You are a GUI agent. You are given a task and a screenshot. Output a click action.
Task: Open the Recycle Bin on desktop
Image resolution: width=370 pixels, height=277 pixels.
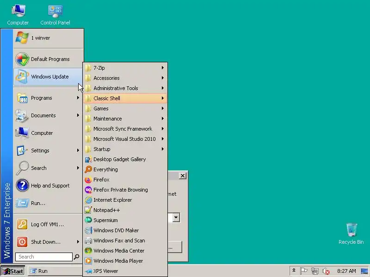click(x=351, y=233)
